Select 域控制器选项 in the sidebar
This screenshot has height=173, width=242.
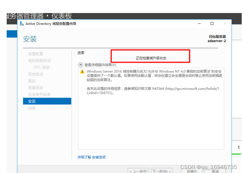(39, 60)
